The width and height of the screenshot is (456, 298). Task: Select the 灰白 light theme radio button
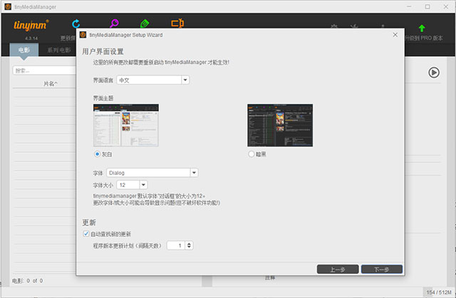[98, 154]
